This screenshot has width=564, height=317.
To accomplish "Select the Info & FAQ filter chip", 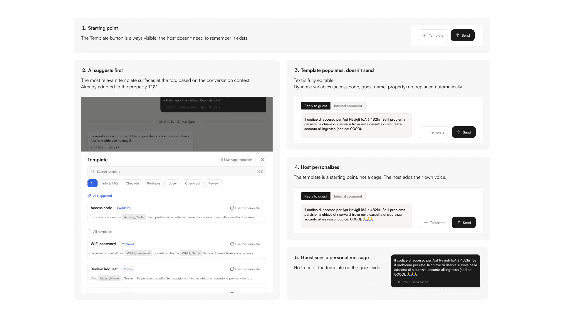I will [x=110, y=183].
